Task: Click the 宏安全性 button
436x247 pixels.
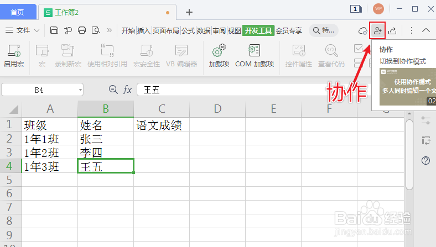Action: coord(147,56)
